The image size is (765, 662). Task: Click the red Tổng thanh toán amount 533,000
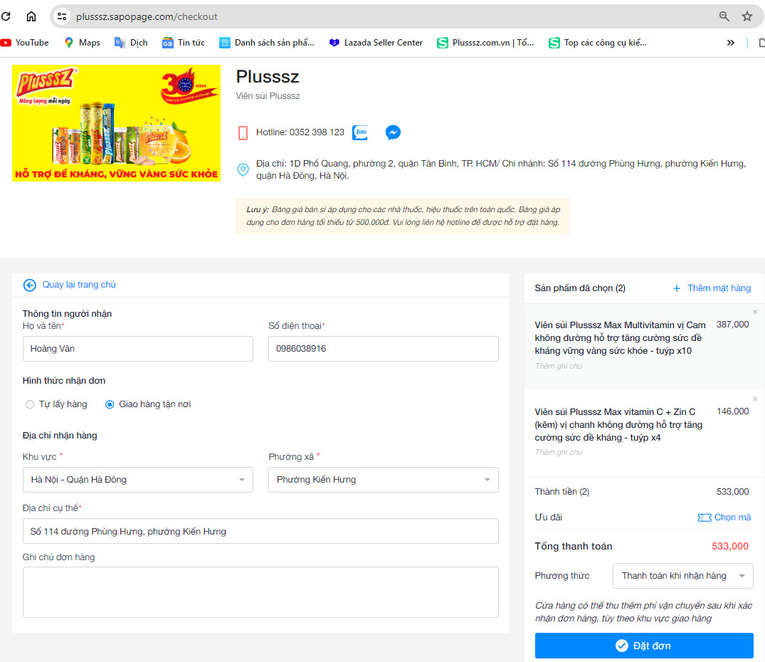point(730,547)
